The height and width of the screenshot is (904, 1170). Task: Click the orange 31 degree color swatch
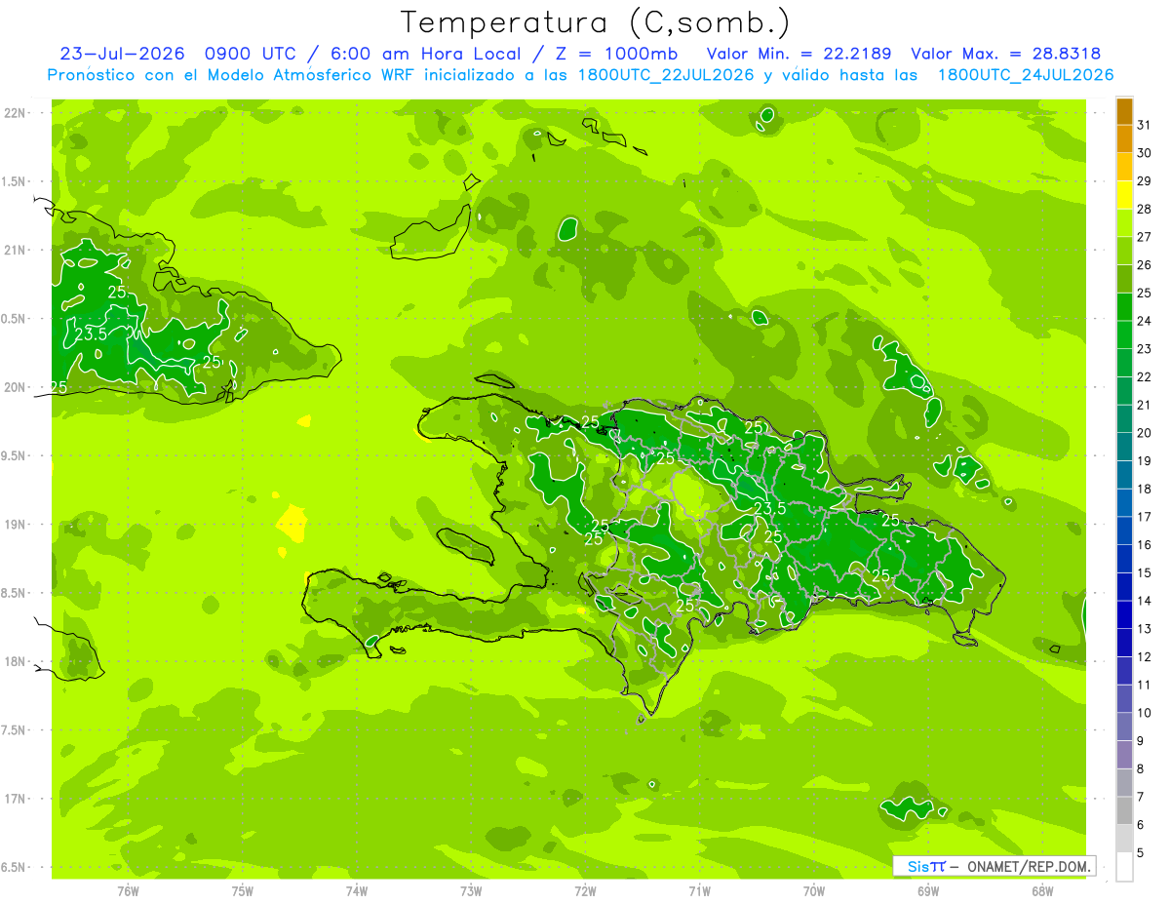[1124, 111]
